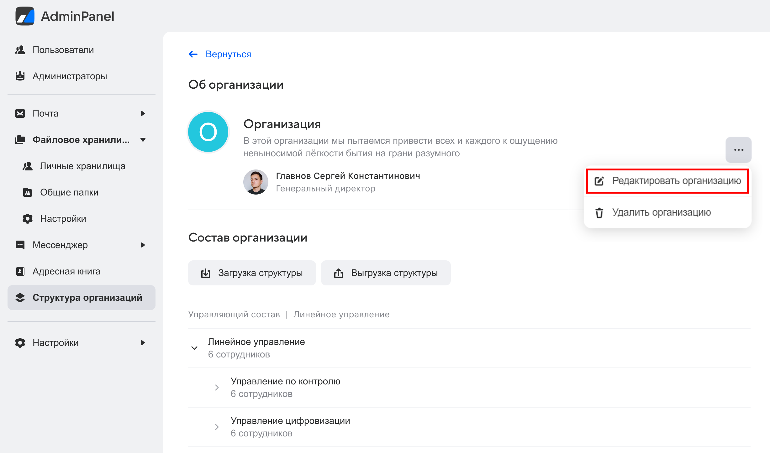Expand Управление по контролю department
The image size is (770, 453).
click(217, 388)
